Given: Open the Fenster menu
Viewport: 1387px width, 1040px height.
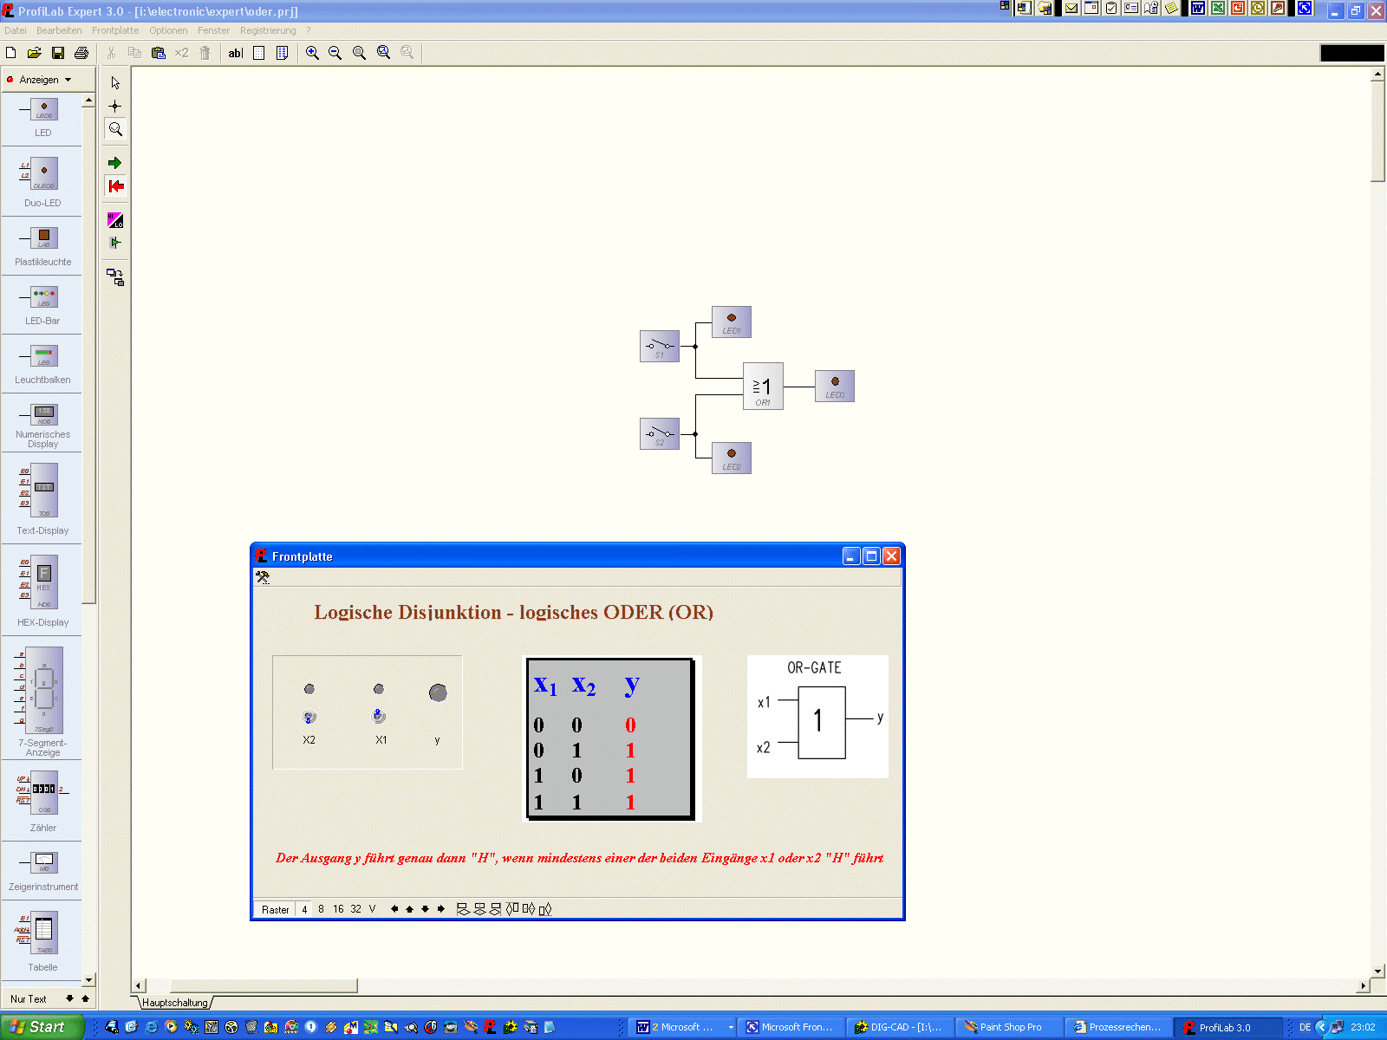Looking at the screenshot, I should point(213,30).
